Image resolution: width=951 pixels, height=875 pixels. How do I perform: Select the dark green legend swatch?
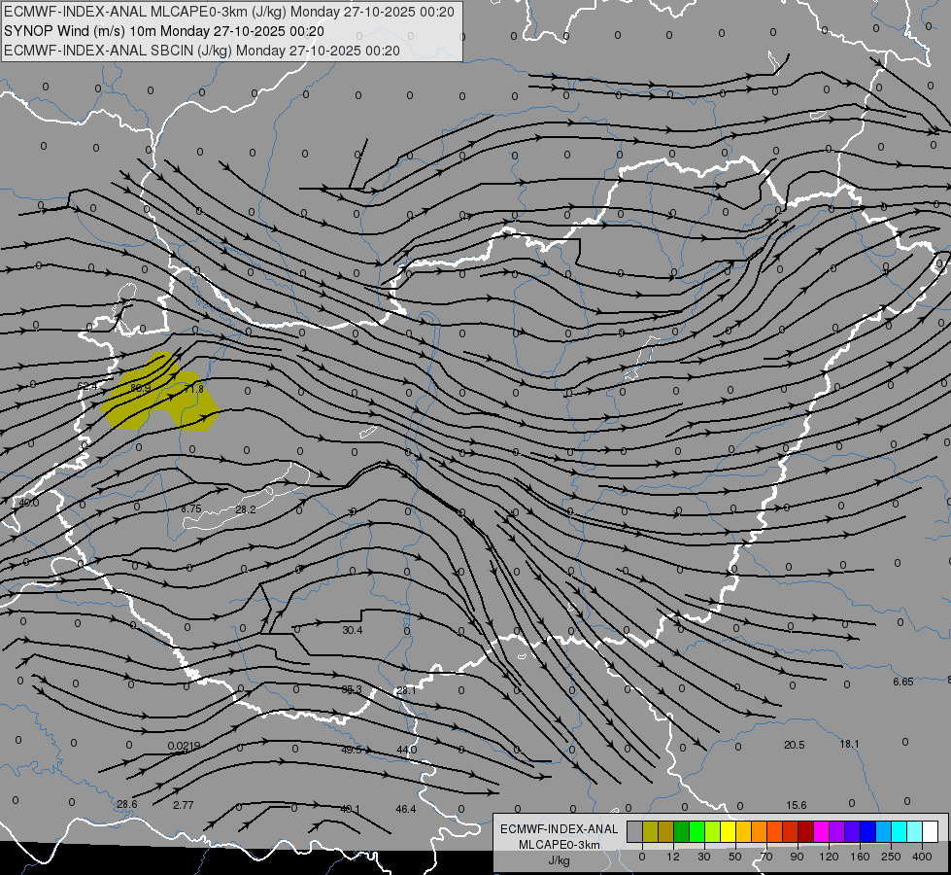point(682,832)
